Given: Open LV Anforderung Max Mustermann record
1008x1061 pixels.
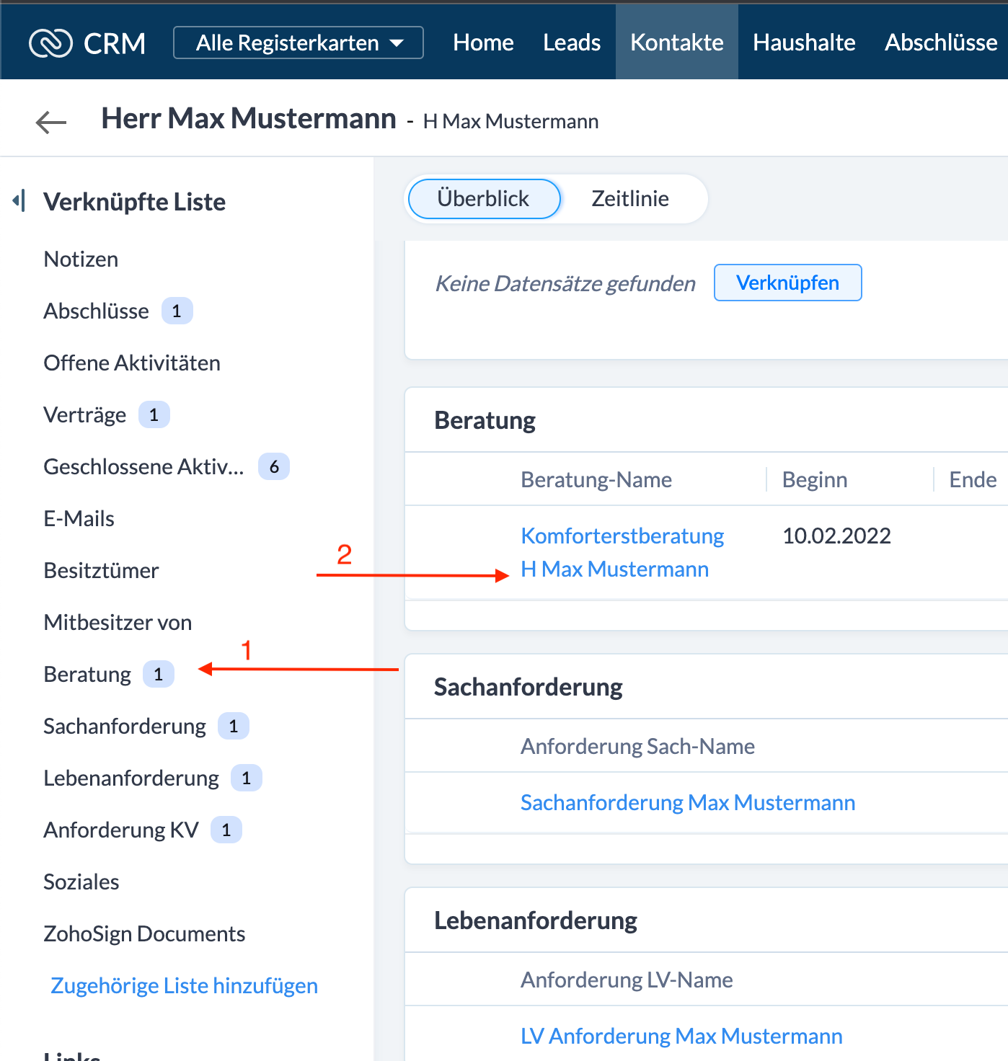Looking at the screenshot, I should point(681,1036).
